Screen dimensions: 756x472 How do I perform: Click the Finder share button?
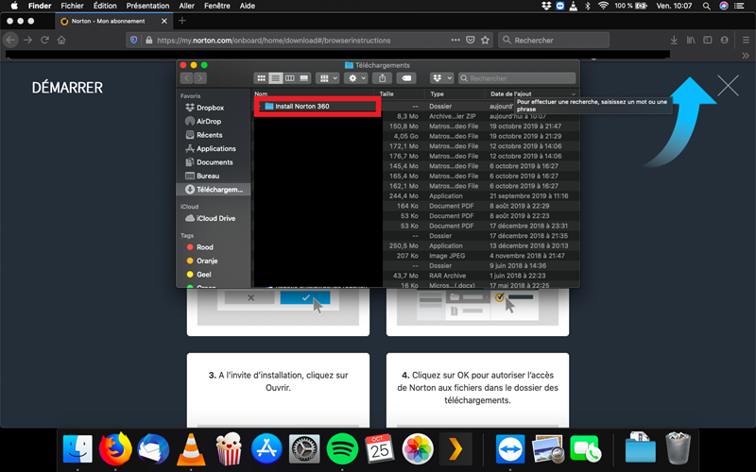pyautogui.click(x=383, y=78)
